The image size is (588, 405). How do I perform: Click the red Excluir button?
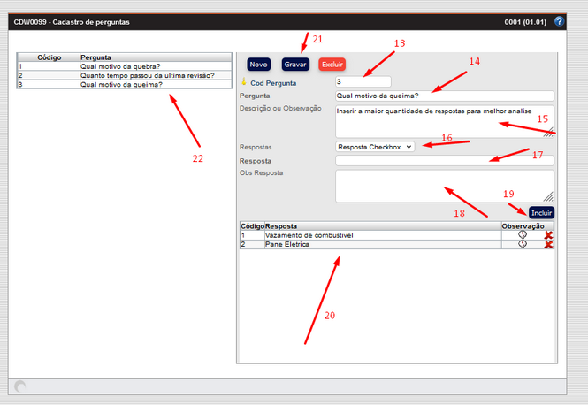tap(332, 65)
